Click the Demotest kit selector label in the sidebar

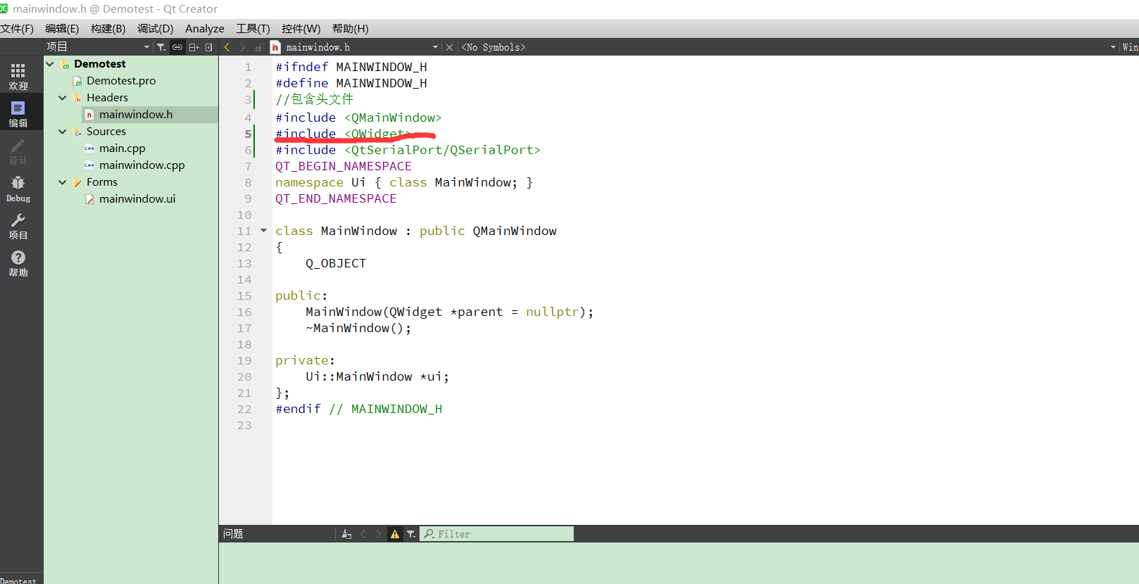pos(18,580)
